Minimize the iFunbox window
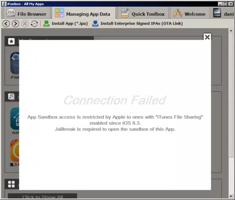Image resolution: width=235 pixels, height=200 pixels. tap(220, 4)
